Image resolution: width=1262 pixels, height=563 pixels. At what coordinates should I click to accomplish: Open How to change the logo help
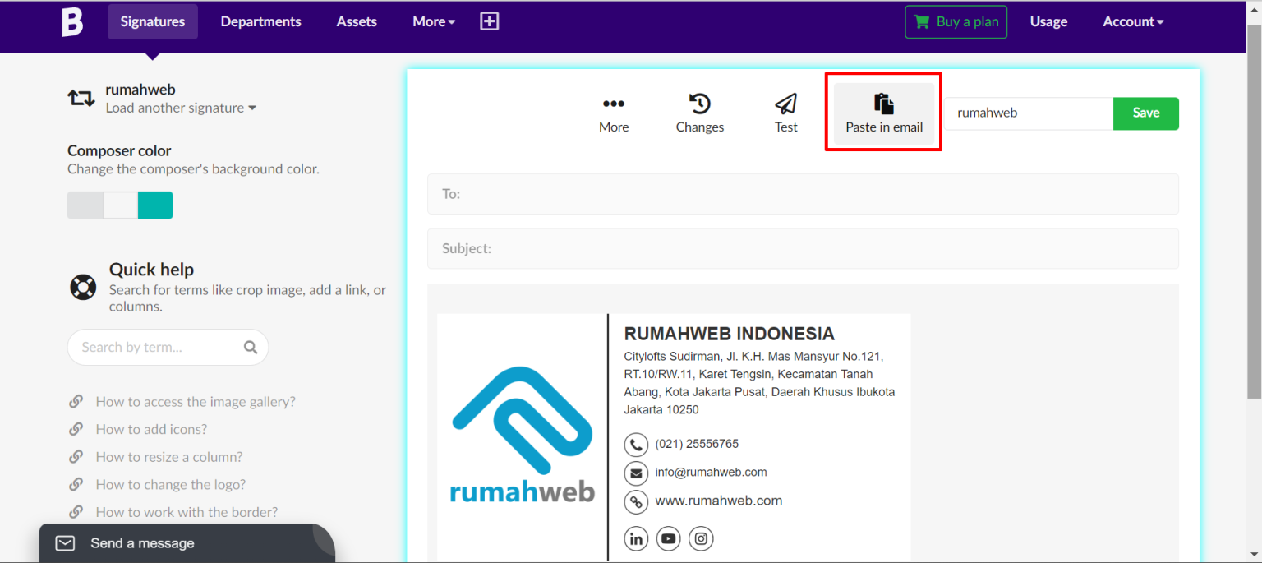coord(171,484)
